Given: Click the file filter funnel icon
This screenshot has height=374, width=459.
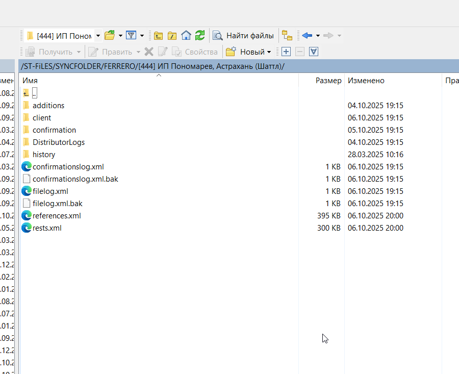Looking at the screenshot, I should pos(131,35).
